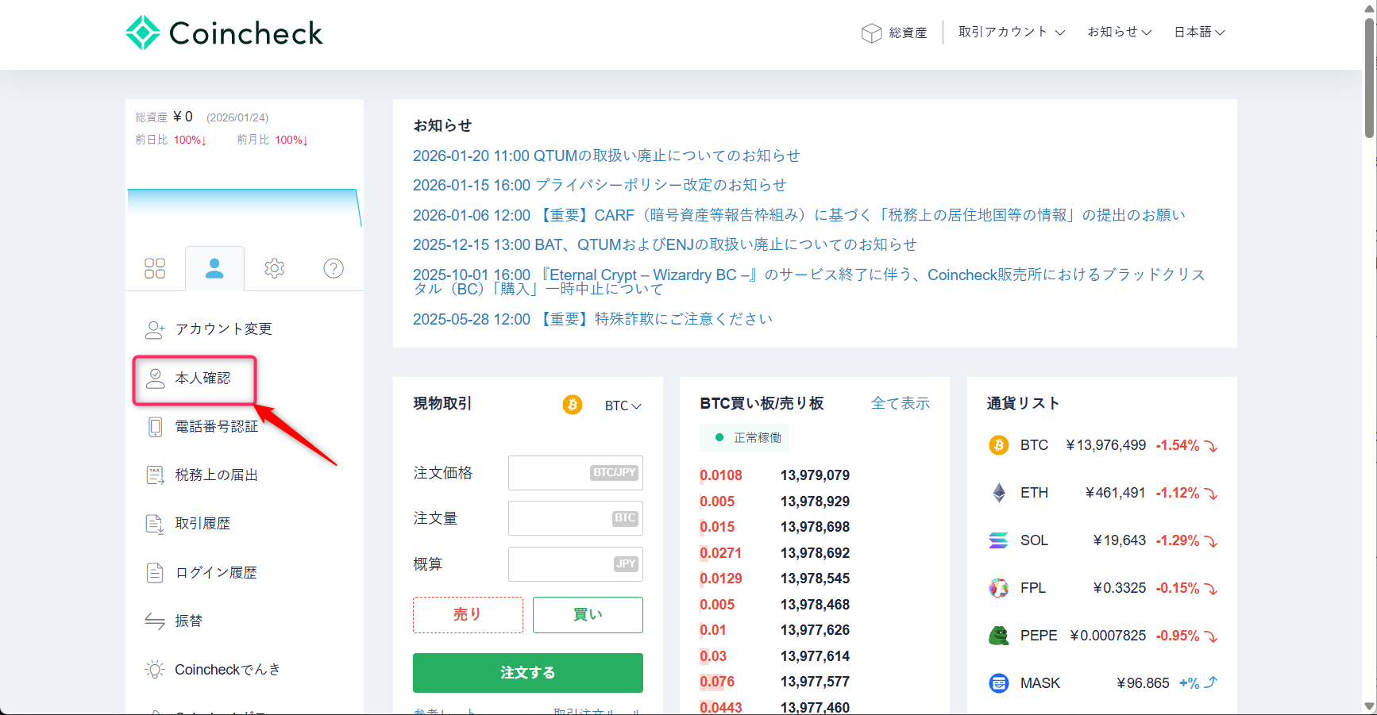Click the PEPE frog icon in currency list
This screenshot has width=1377, height=715.
[998, 635]
